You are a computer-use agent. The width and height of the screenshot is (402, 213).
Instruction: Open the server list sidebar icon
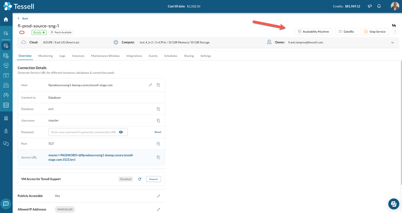6,105
